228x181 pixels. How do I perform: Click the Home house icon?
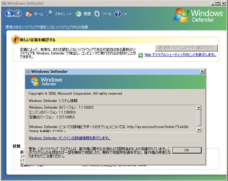click(28, 14)
